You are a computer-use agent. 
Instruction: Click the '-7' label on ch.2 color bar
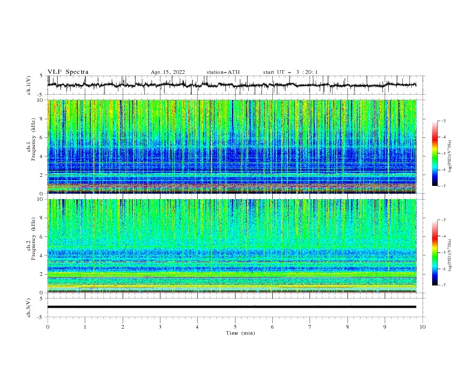click(x=443, y=285)
